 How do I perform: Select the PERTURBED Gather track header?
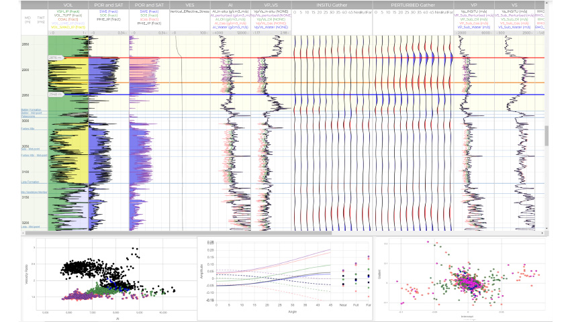click(413, 5)
